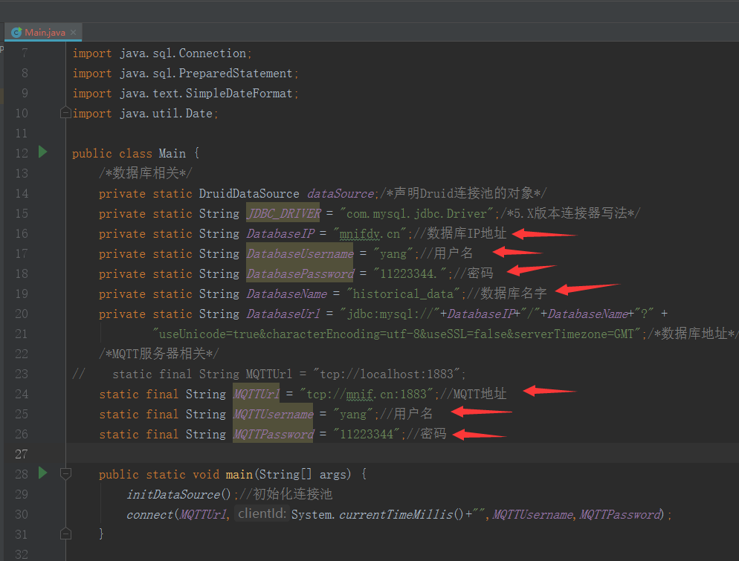This screenshot has height=561, width=739.
Task: Switch to the Main.java editor tab
Action: [43, 32]
